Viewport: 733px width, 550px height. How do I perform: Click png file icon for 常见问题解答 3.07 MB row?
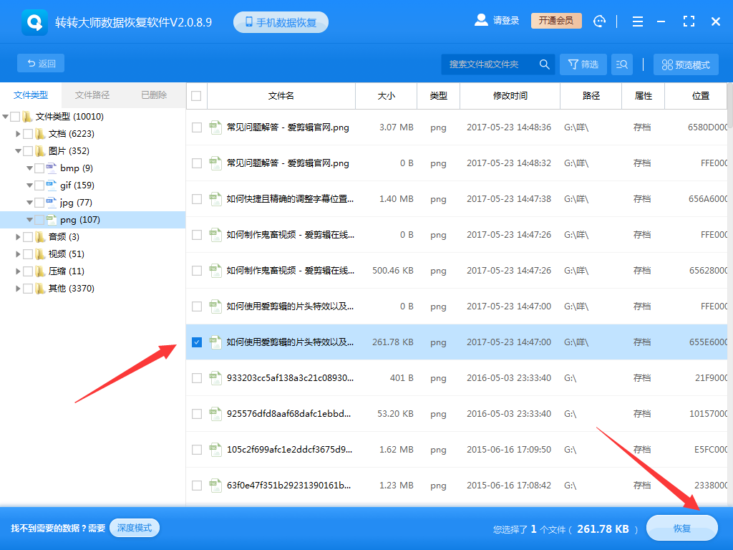pyautogui.click(x=215, y=127)
